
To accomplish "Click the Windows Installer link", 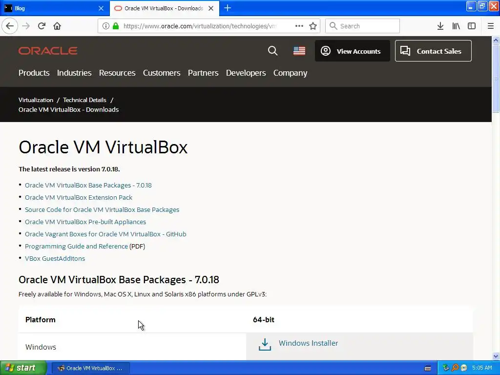I will 309,343.
